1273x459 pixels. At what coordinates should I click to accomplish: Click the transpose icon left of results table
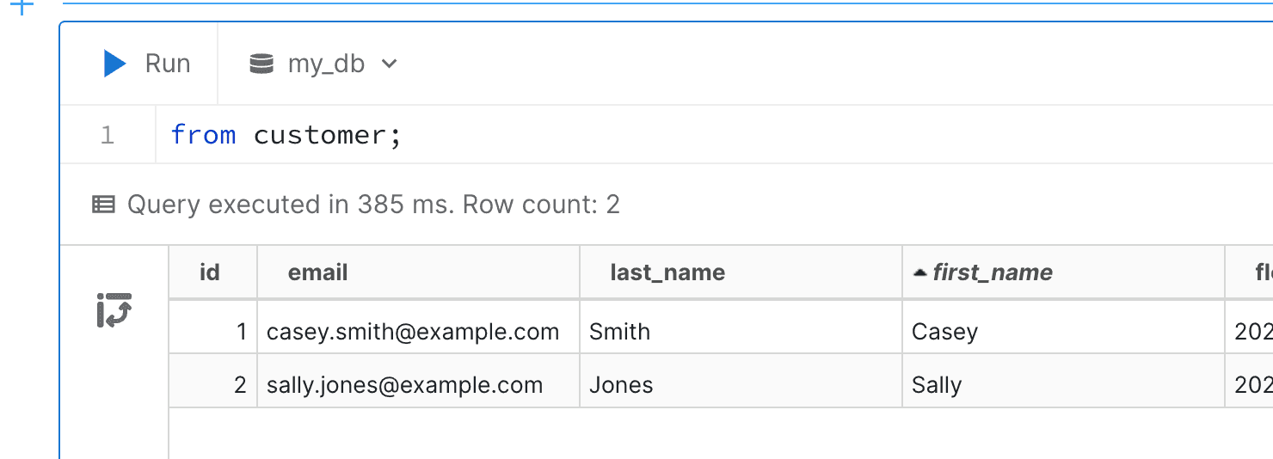pos(114,310)
